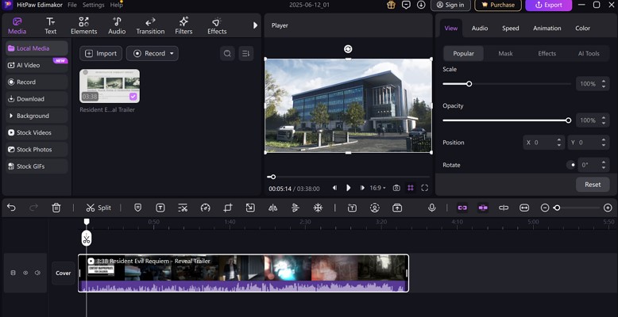
Task: Delete the selected clip with trash icon
Action: (56, 208)
